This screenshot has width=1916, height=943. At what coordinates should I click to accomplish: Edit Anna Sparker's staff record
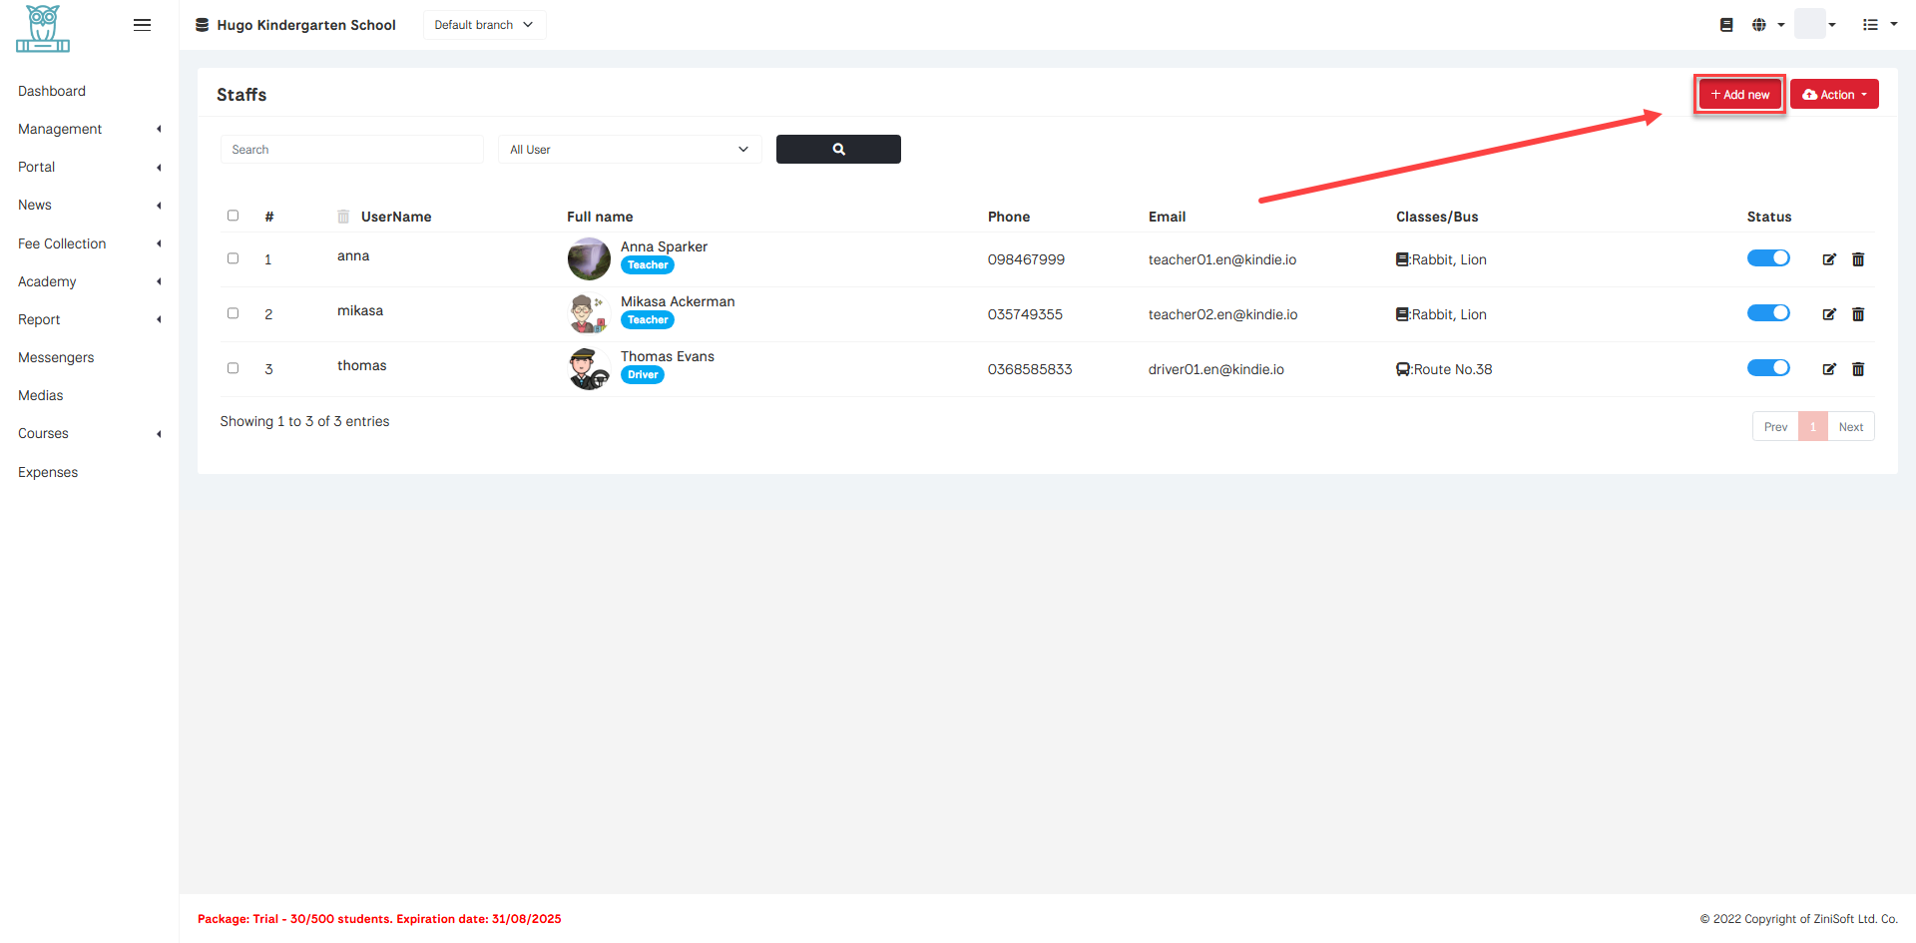(1828, 259)
